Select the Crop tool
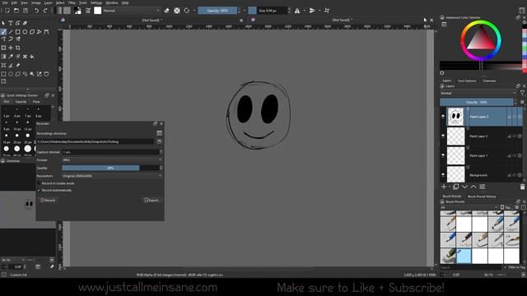The width and height of the screenshot is (527, 296). 17,48
